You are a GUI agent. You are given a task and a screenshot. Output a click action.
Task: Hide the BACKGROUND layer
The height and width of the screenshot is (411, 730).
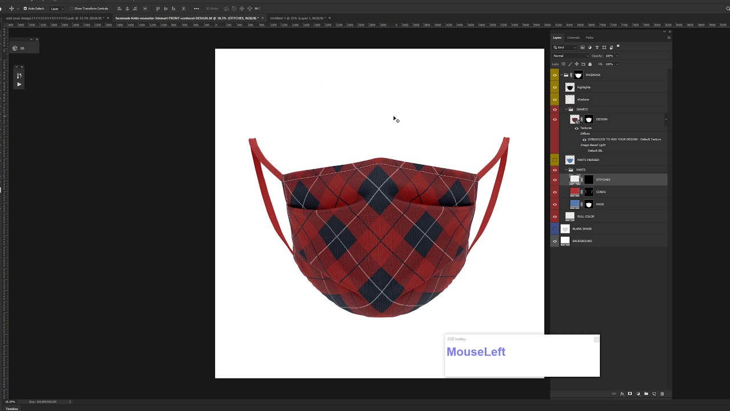coord(554,241)
